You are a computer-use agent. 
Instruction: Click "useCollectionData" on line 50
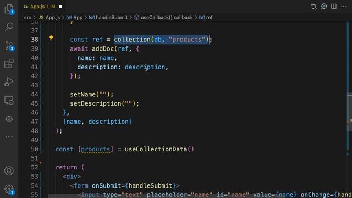pyautogui.click(x=156, y=149)
